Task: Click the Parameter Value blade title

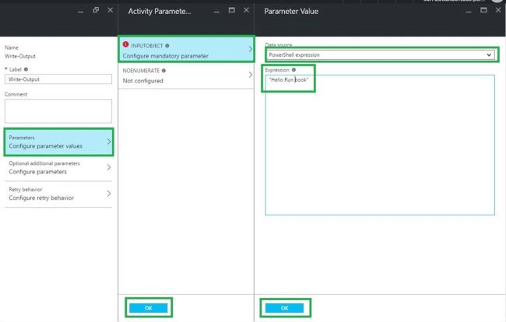Action: click(x=291, y=12)
